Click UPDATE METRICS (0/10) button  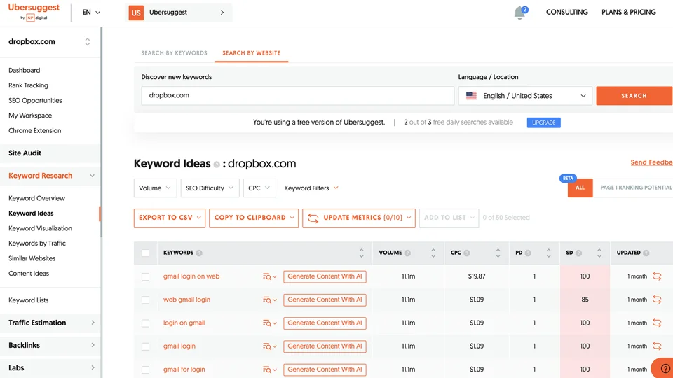pyautogui.click(x=359, y=218)
